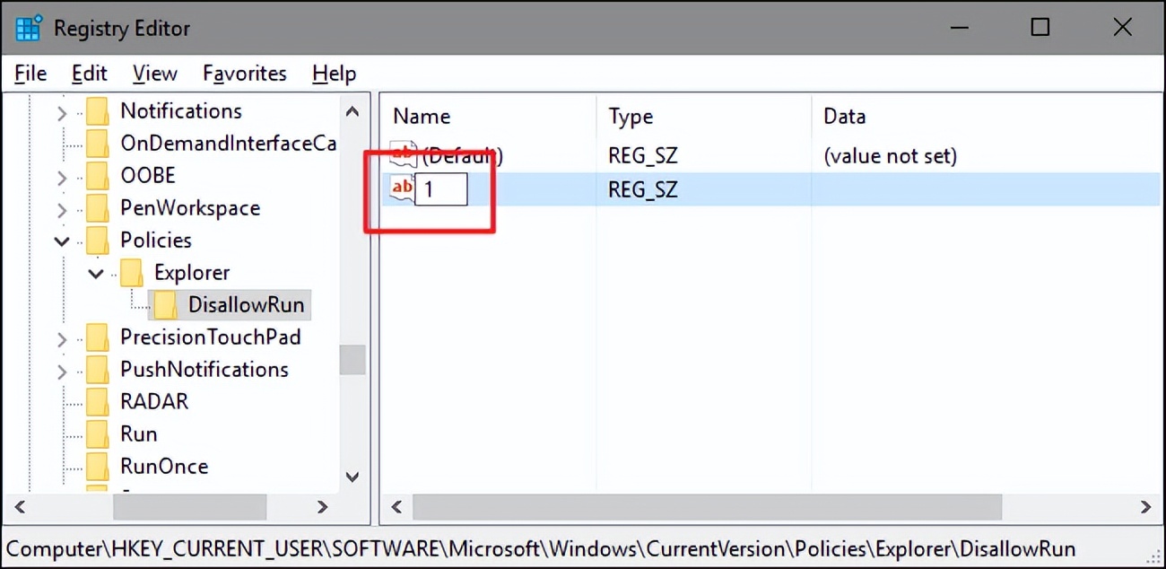Collapse the Explorer key

click(x=95, y=272)
